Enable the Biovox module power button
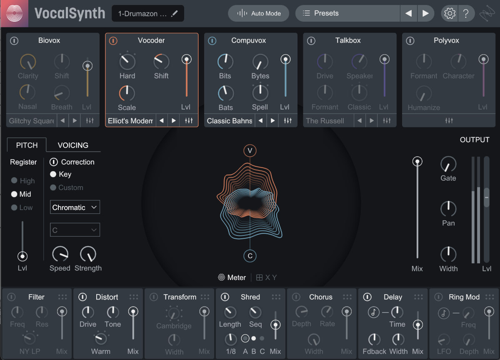 tap(15, 41)
